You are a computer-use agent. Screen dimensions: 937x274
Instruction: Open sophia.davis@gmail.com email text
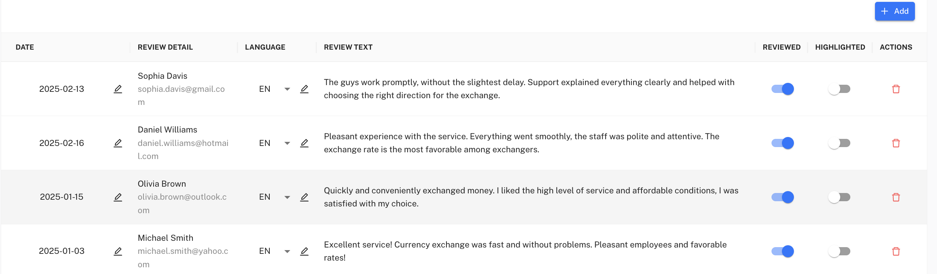181,89
